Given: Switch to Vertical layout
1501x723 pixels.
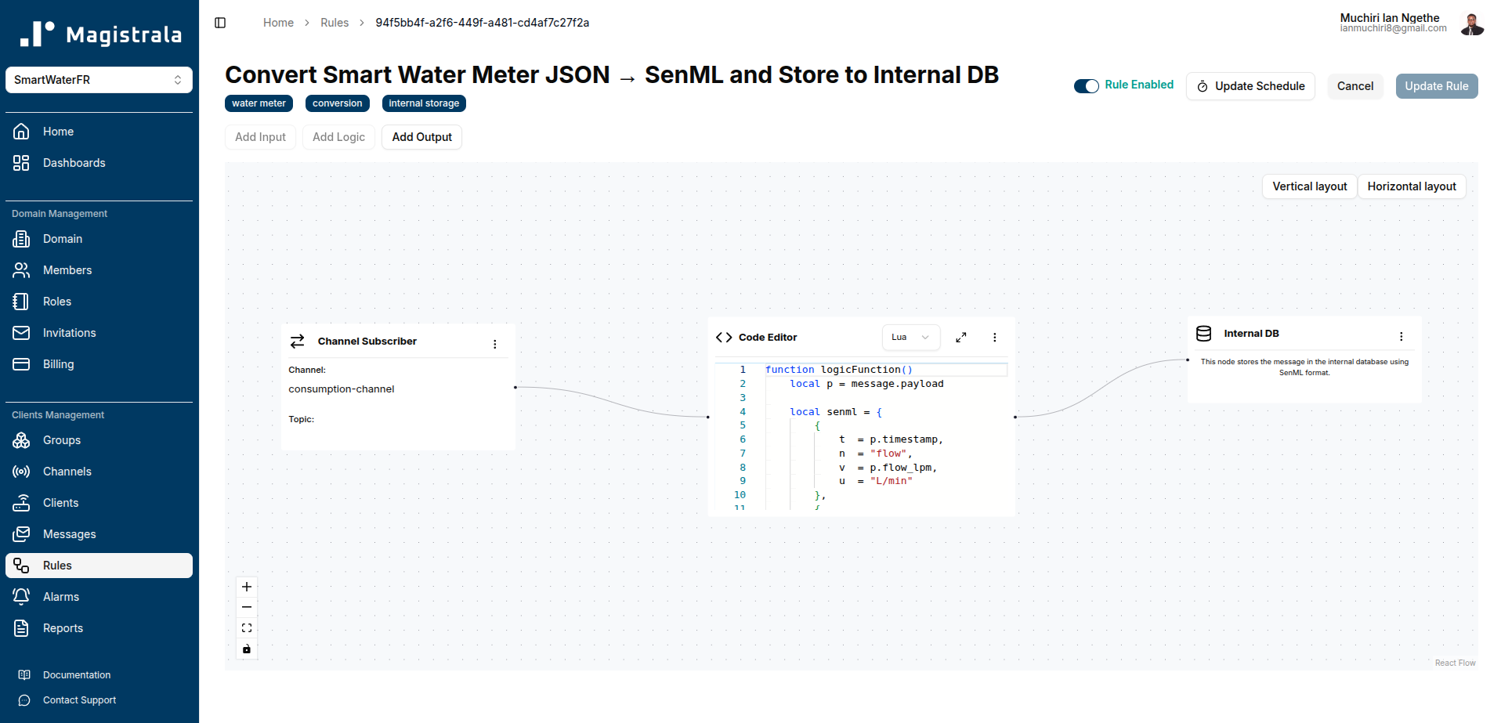Looking at the screenshot, I should 1309,186.
